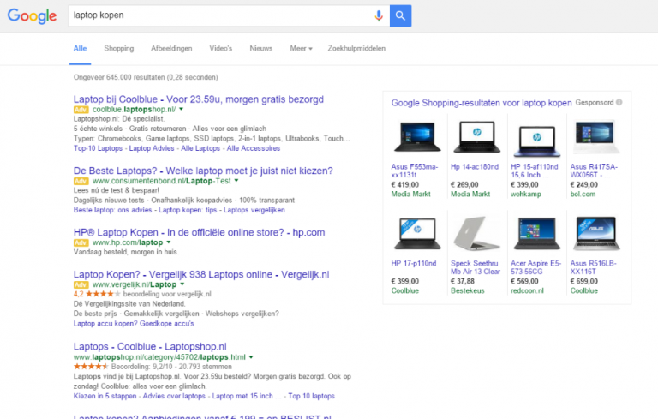Open the Gesponsord info icon
Viewport: 658px width, 419px height.
click(619, 103)
